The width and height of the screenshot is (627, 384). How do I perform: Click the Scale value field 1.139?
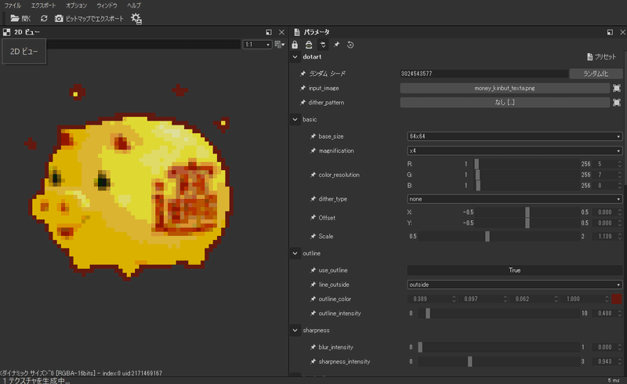pos(604,237)
